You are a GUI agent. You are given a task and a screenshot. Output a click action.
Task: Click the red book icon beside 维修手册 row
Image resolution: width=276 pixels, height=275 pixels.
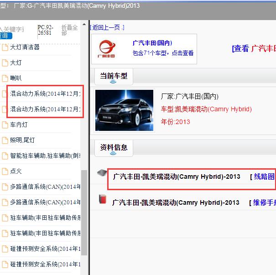pos(103,199)
